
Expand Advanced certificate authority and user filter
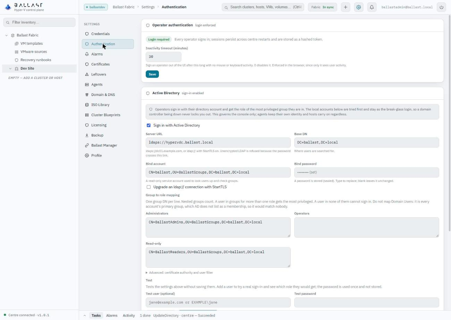[x=179, y=273]
